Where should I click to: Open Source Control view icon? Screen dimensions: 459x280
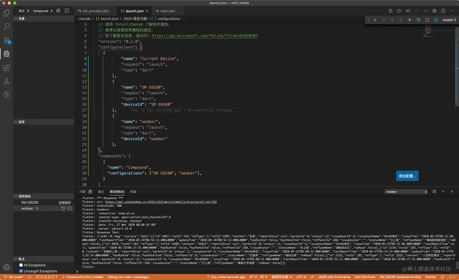[x=6, y=40]
